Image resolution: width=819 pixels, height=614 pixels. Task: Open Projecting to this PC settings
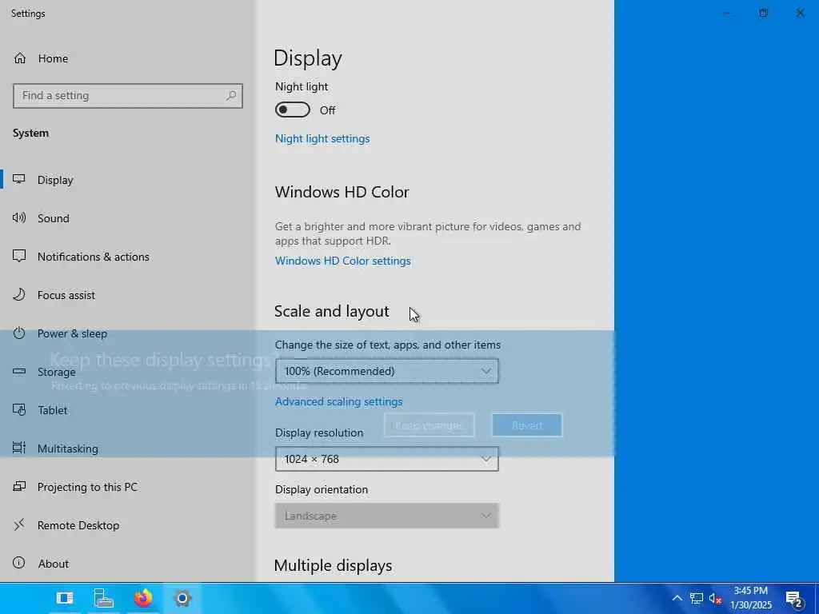pos(87,487)
